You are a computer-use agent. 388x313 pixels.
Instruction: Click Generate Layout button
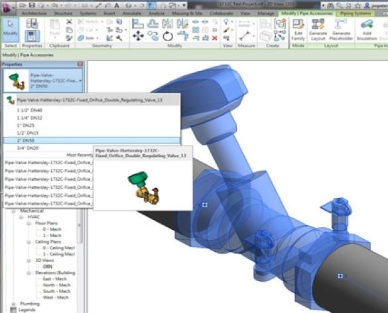(x=318, y=30)
